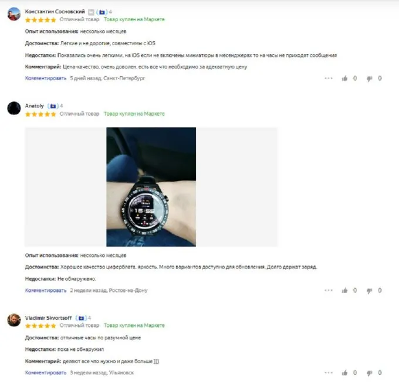Screen dimensions: 399x385
Task: Like Anatoly's review with thumbs up
Action: [x=344, y=290]
